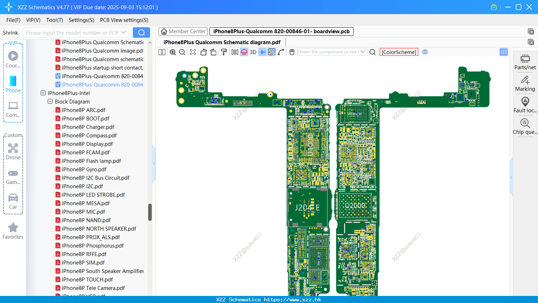The width and height of the screenshot is (538, 303).
Task: Collapse the Block Diagram tree node
Action: pyautogui.click(x=50, y=102)
